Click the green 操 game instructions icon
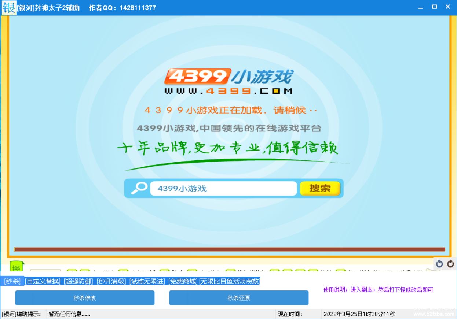457x319 pixels. tap(17, 267)
